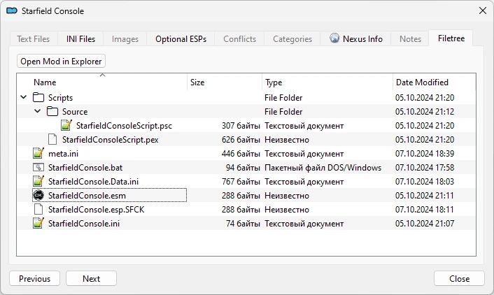Image resolution: width=494 pixels, height=295 pixels.
Task: Click the 307 байты size cell
Action: 241,126
